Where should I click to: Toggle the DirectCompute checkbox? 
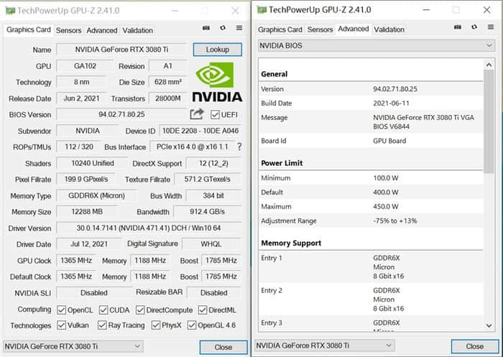coord(140,310)
